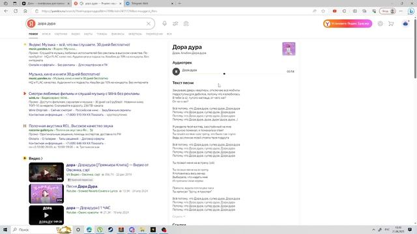
Task: Open the Windows Start menu
Action: 5,229
